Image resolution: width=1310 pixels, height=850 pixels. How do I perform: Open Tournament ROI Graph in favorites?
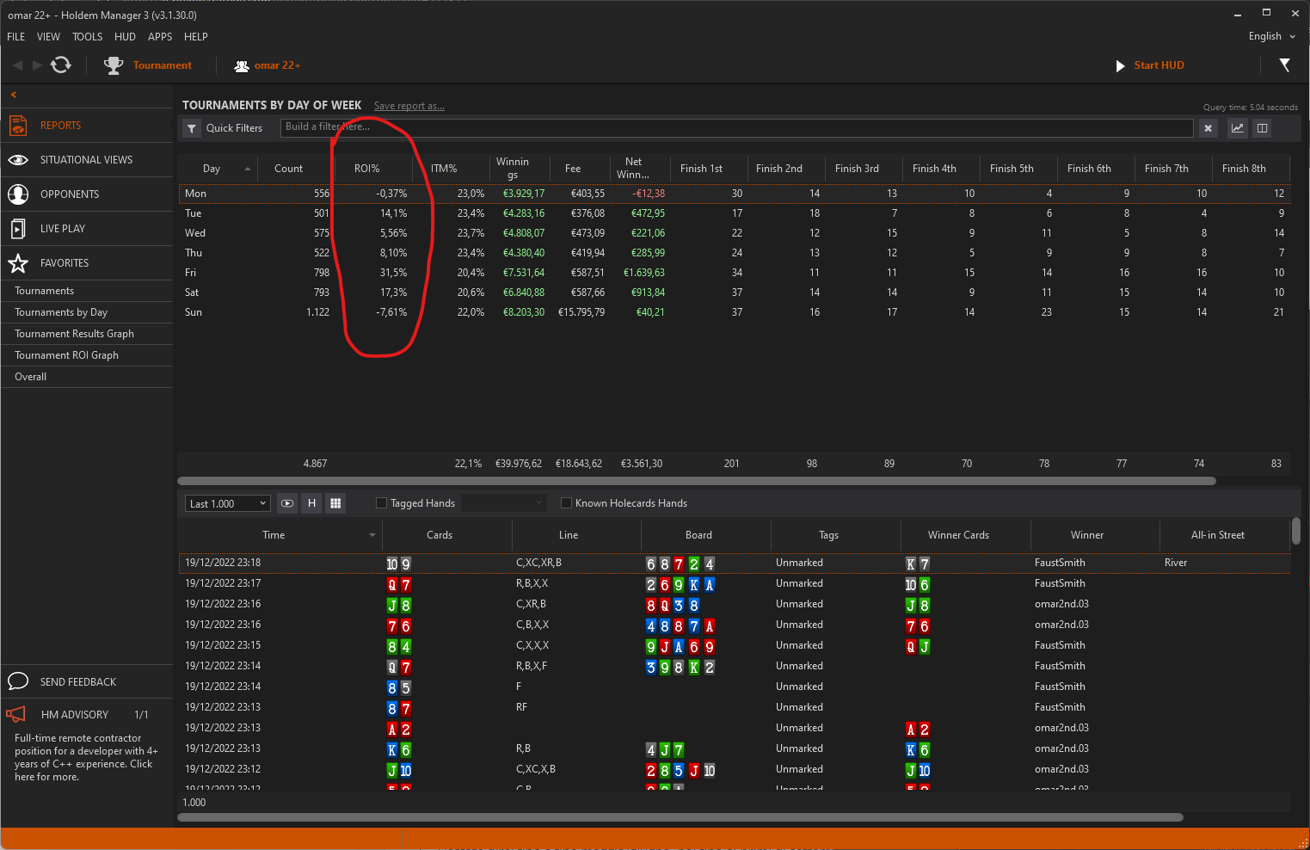pos(66,355)
